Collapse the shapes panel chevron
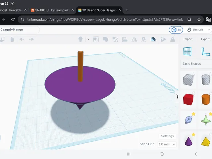 [177, 97]
